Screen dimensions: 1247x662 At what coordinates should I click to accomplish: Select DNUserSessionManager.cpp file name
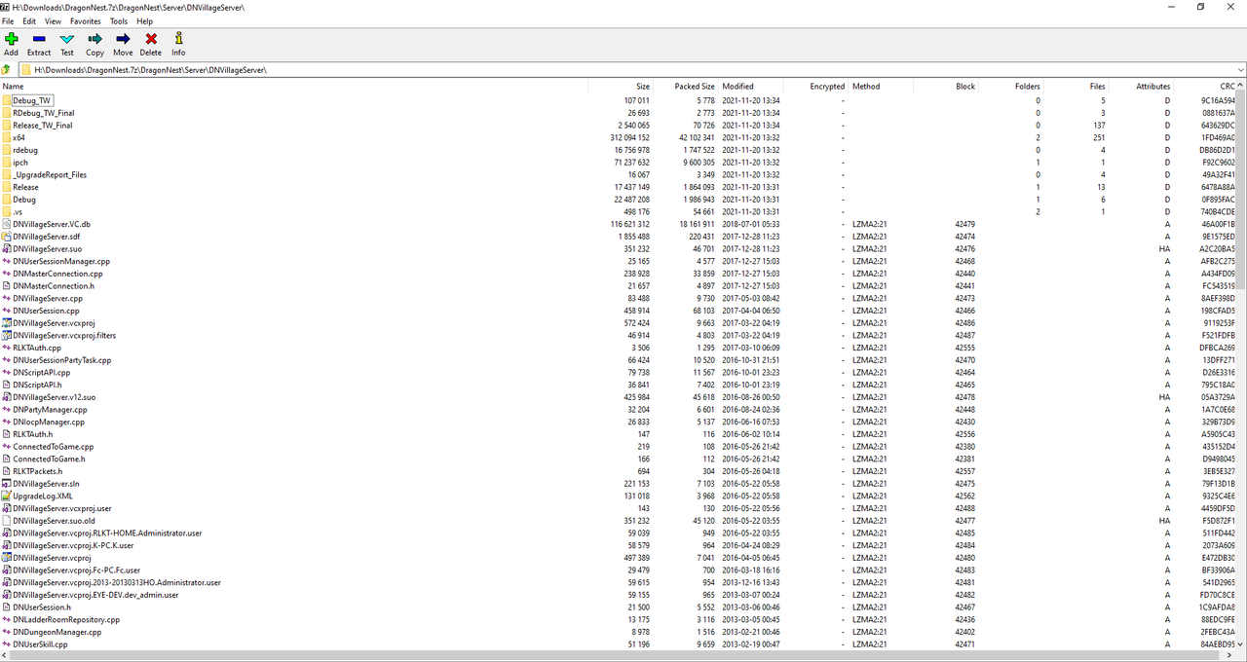pos(61,262)
